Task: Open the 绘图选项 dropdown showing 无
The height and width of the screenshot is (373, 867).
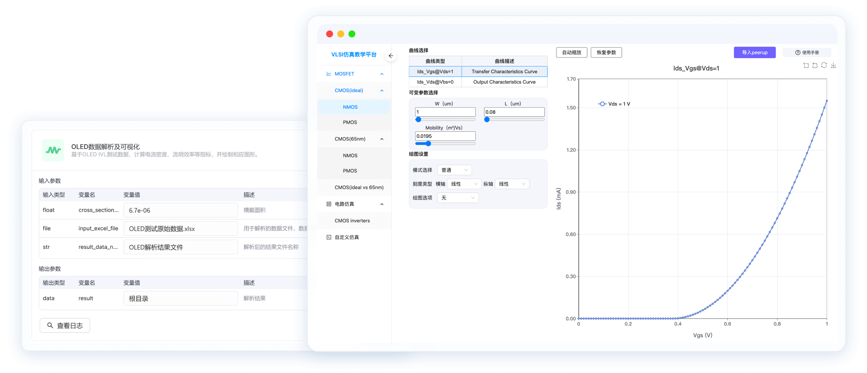Action: pyautogui.click(x=458, y=198)
